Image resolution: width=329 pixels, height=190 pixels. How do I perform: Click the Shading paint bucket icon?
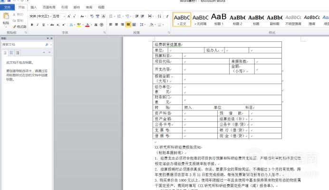[151, 25]
